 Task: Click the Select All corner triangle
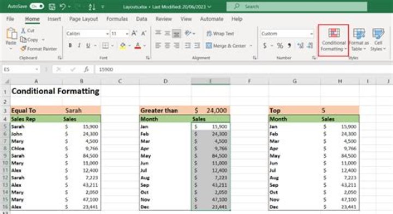tap(7, 82)
